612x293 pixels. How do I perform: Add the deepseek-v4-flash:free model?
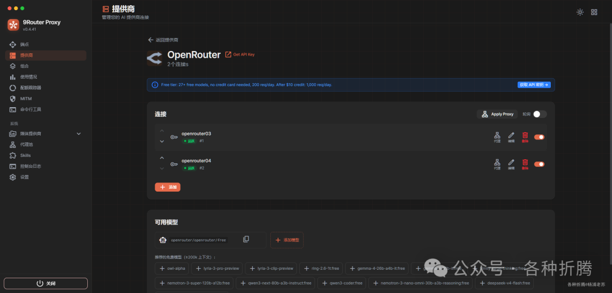click(x=504, y=283)
